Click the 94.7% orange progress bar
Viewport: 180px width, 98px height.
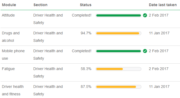pyautogui.click(x=118, y=33)
